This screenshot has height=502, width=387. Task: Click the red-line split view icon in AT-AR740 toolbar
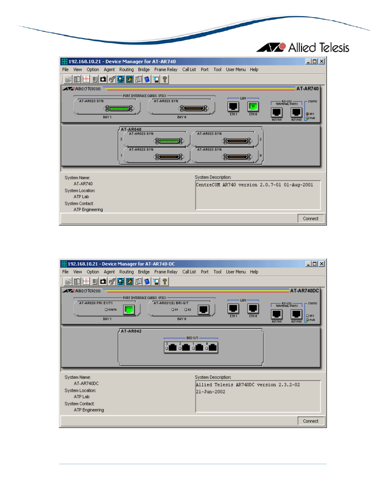point(86,79)
